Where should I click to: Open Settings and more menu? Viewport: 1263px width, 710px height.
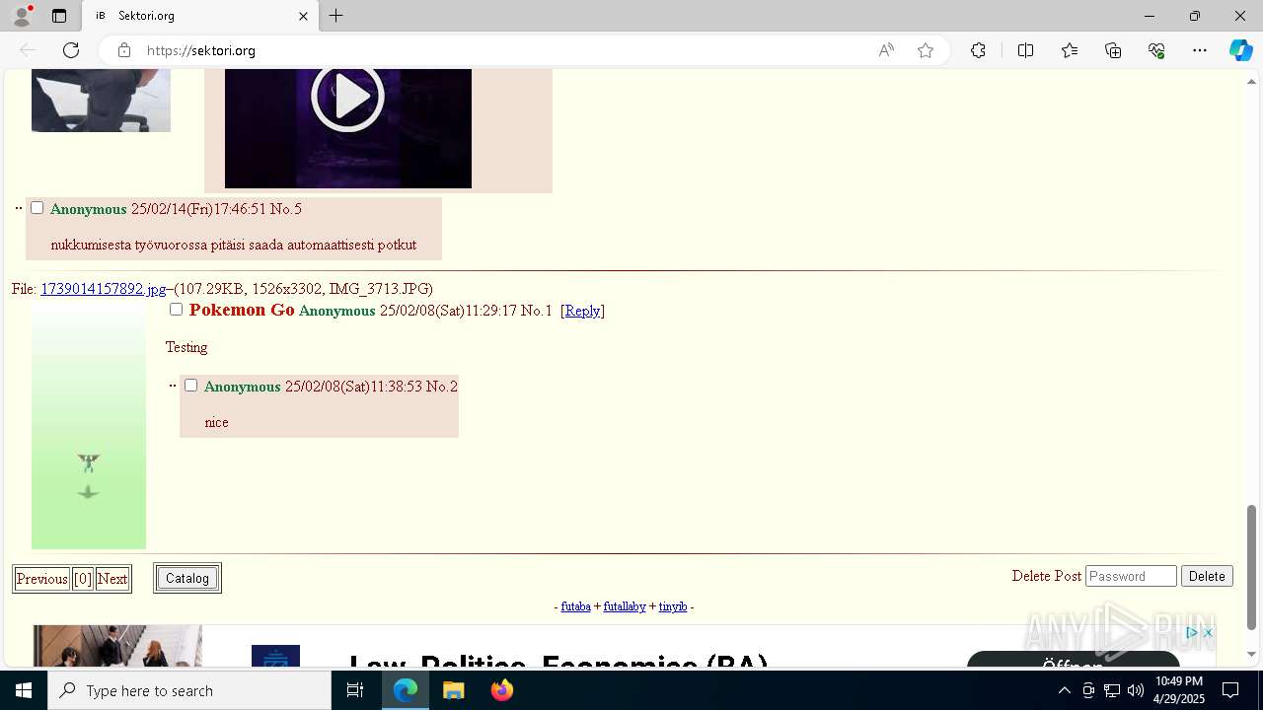[1200, 50]
